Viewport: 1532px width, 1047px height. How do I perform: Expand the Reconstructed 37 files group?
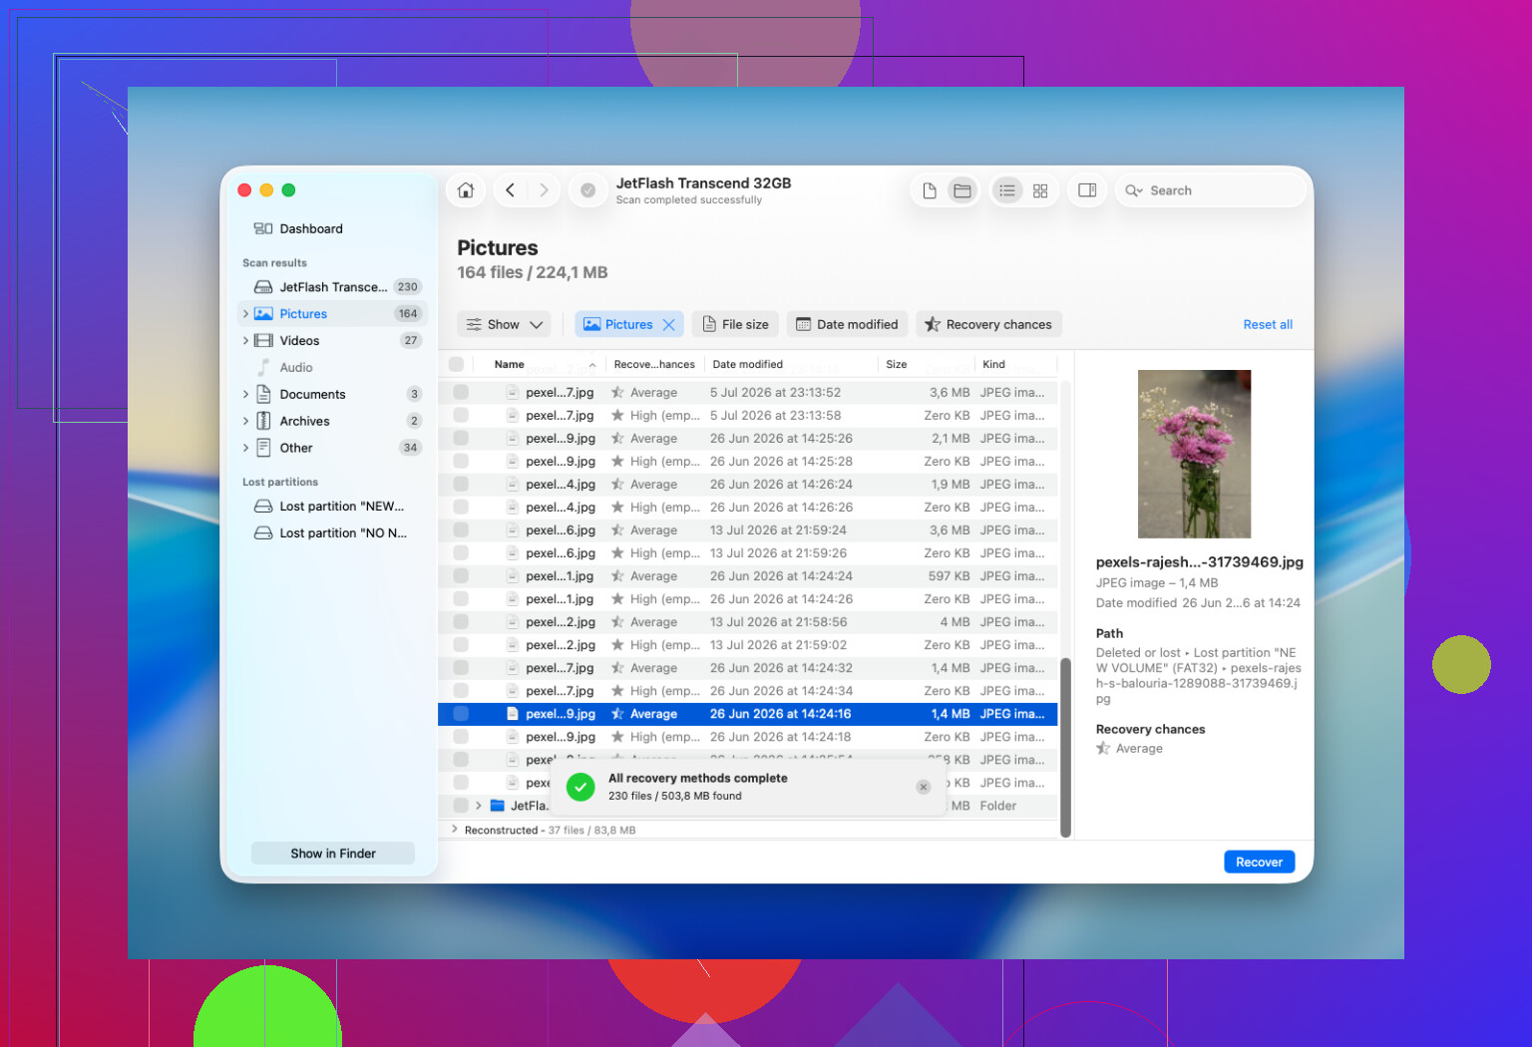click(455, 830)
